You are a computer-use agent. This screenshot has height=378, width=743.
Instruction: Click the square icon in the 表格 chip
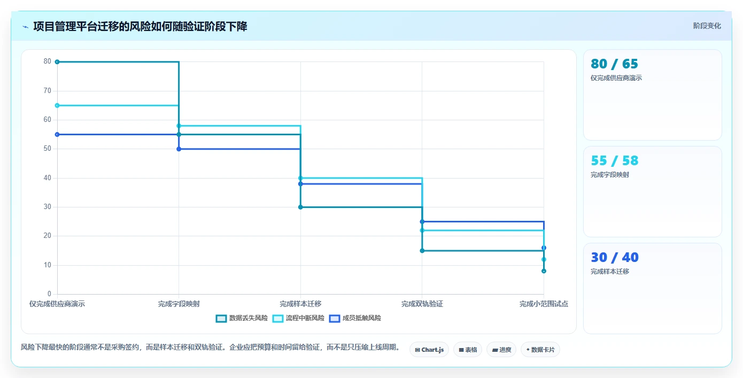(461, 350)
